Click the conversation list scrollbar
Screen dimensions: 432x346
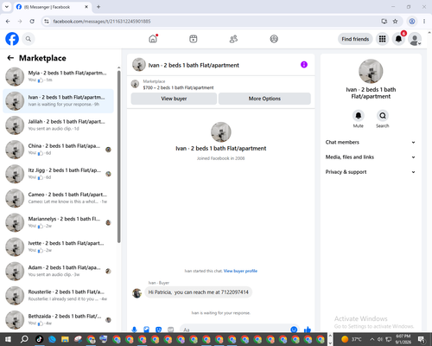[119, 157]
